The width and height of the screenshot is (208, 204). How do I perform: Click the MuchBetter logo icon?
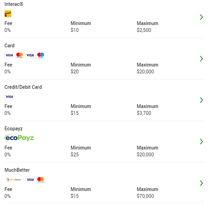[x=14, y=180]
